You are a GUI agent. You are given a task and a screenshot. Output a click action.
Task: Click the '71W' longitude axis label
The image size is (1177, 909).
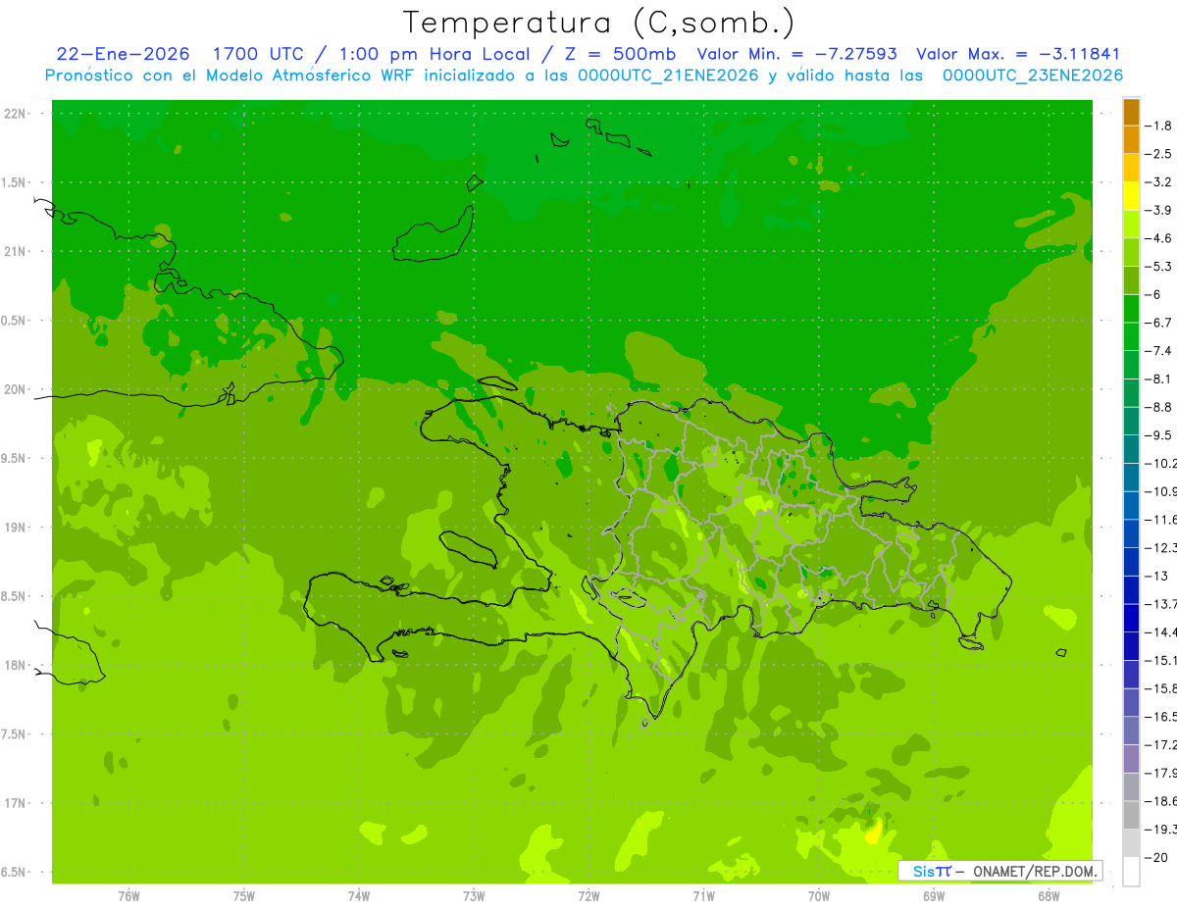click(703, 895)
